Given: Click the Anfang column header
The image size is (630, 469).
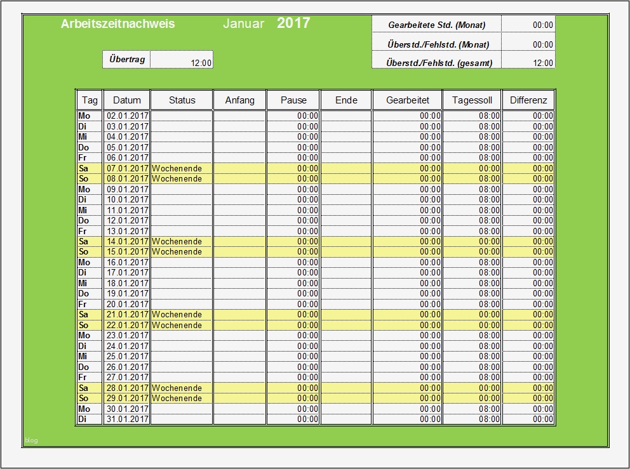Looking at the screenshot, I should point(239,99).
